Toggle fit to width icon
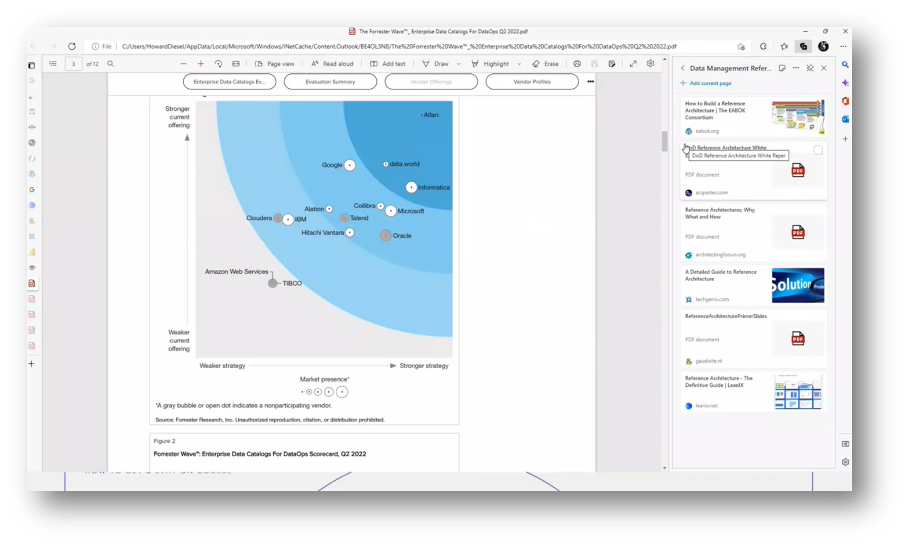This screenshot has height=546, width=907. tap(236, 64)
